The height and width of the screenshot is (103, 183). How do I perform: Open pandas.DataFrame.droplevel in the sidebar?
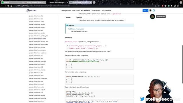tap(37, 98)
